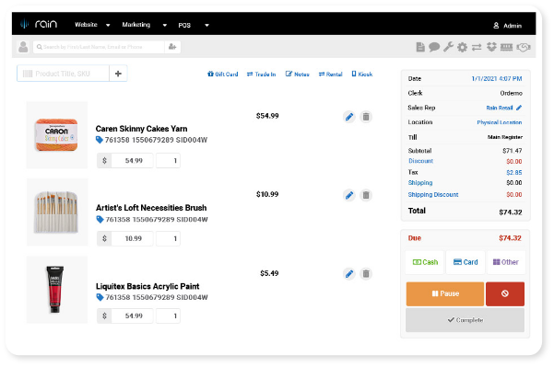Click the Discount link in summary

420,161
